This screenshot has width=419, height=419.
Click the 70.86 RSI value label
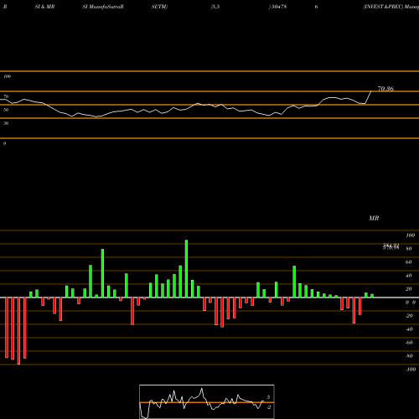click(x=385, y=89)
